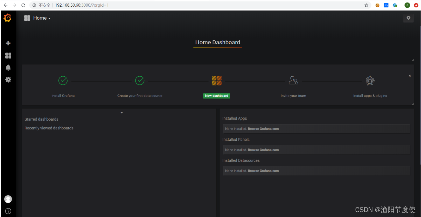Click the Starred dashboards heading
This screenshot has height=217, width=421.
coord(42,119)
